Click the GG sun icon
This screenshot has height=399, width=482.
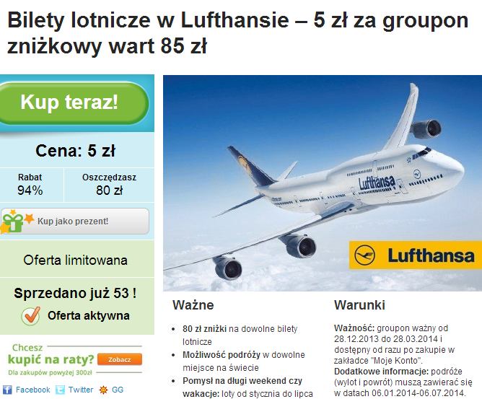tap(104, 390)
